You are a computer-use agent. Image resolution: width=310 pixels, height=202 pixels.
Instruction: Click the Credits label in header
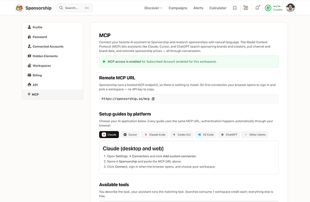278,10
